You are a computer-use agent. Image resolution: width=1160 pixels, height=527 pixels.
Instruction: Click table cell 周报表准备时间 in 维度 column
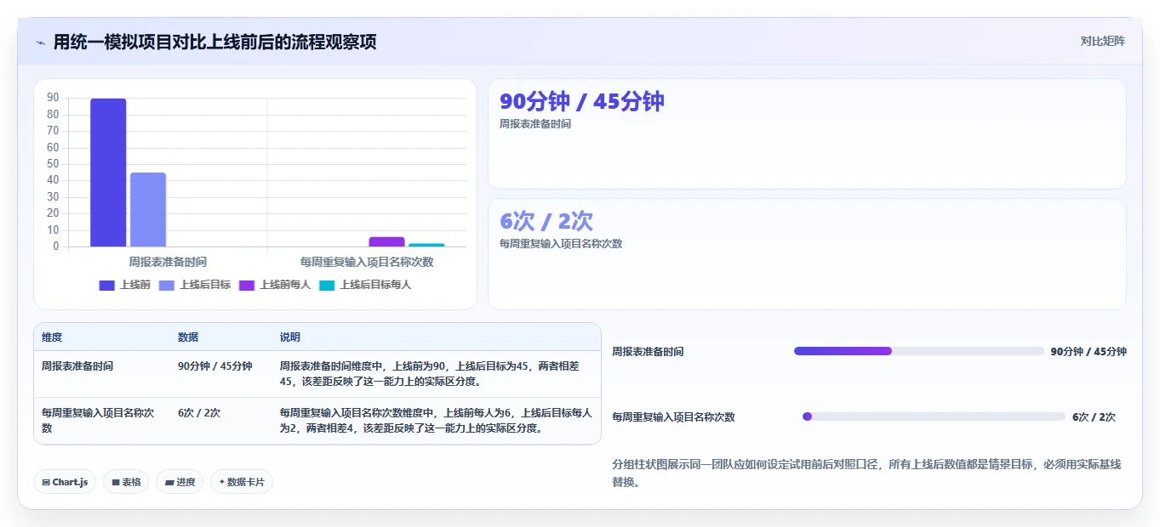pos(77,366)
